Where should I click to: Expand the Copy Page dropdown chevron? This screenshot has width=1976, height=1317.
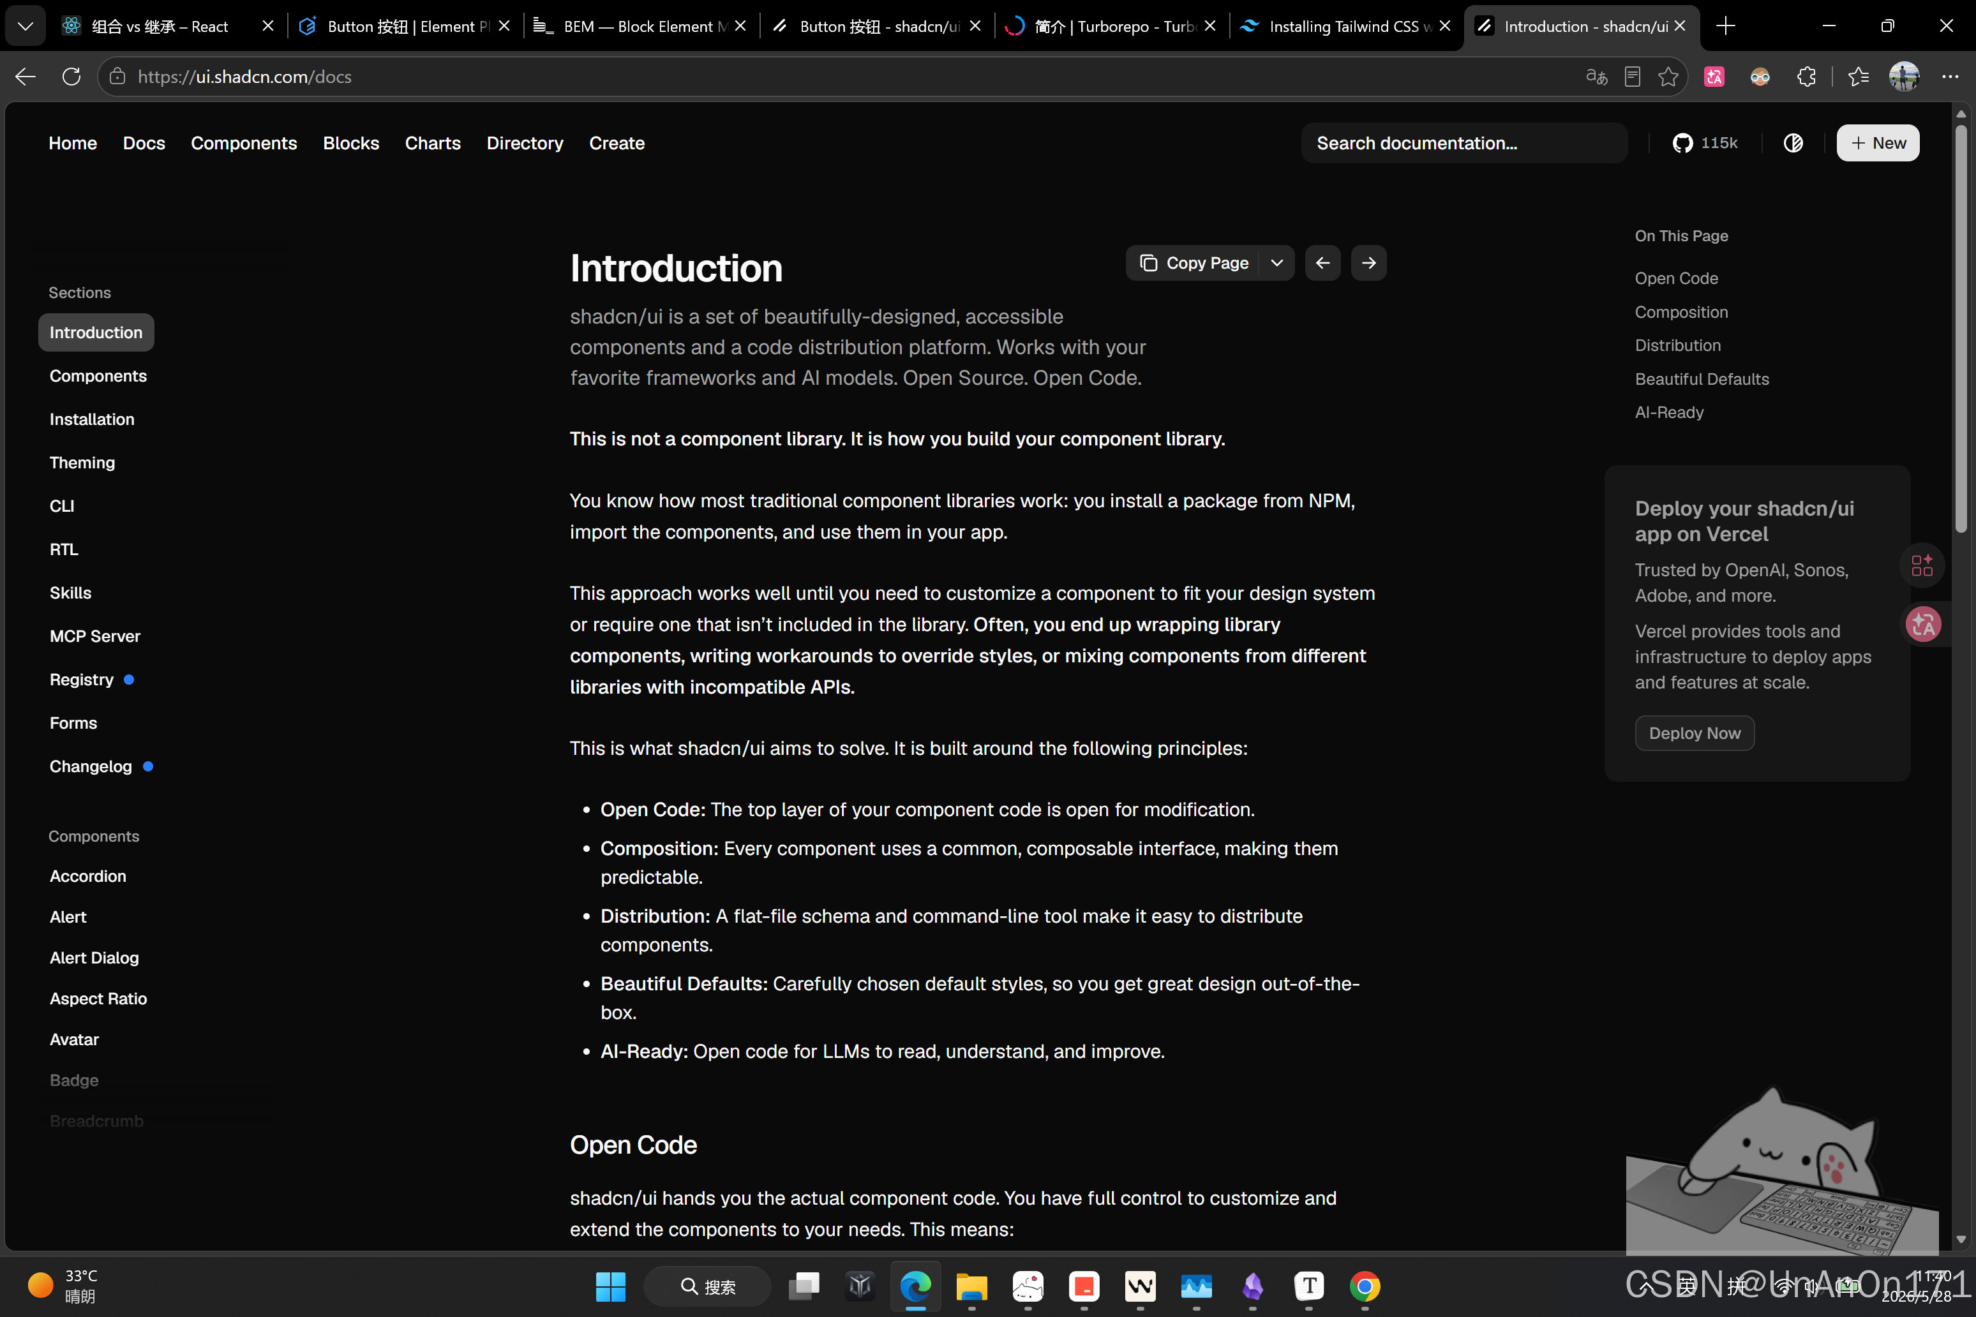(1277, 263)
